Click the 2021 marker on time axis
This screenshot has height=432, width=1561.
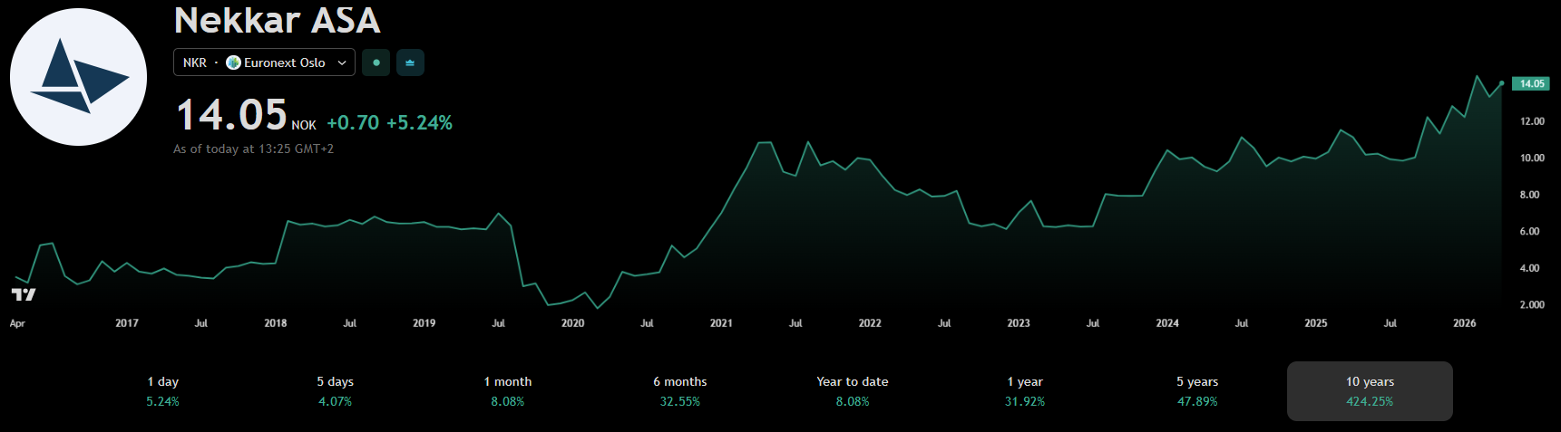tap(721, 323)
